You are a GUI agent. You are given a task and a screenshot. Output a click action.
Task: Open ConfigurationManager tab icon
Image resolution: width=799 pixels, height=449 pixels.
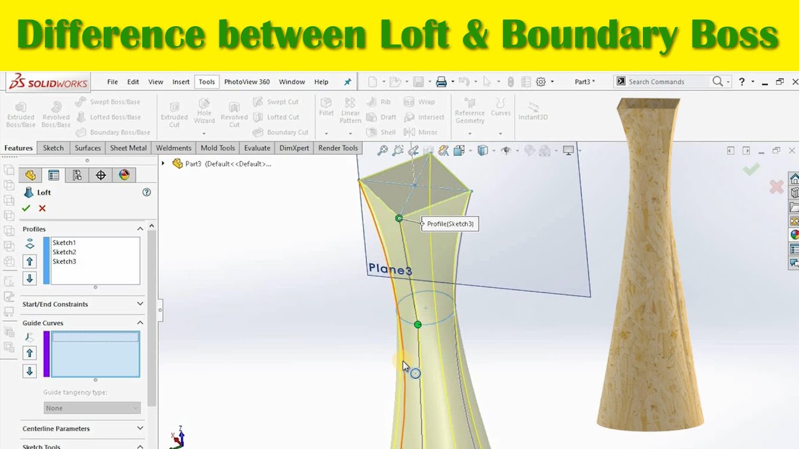click(77, 175)
